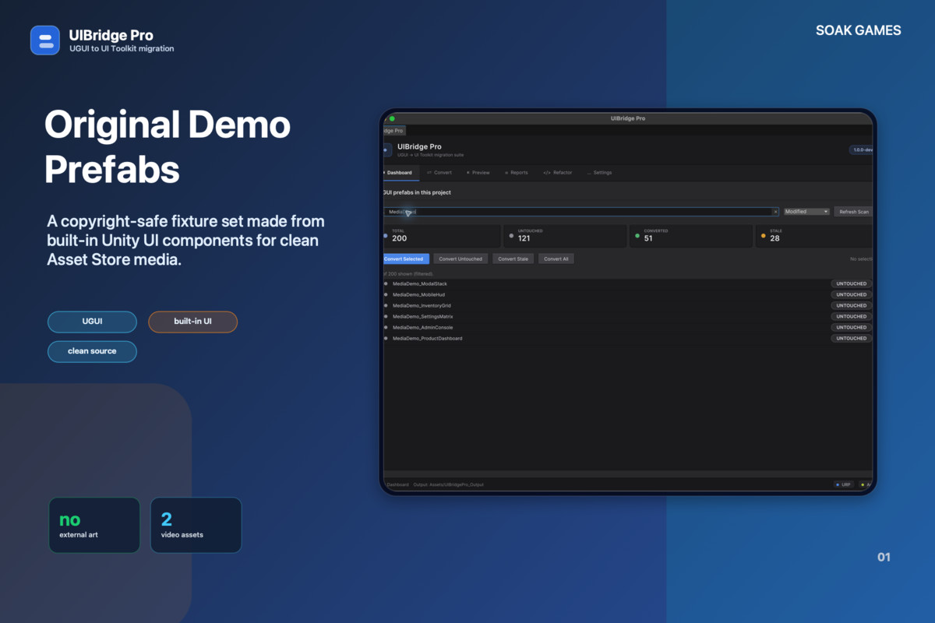Click the gray dot in the Untouched card
The height and width of the screenshot is (623, 935).
511,235
